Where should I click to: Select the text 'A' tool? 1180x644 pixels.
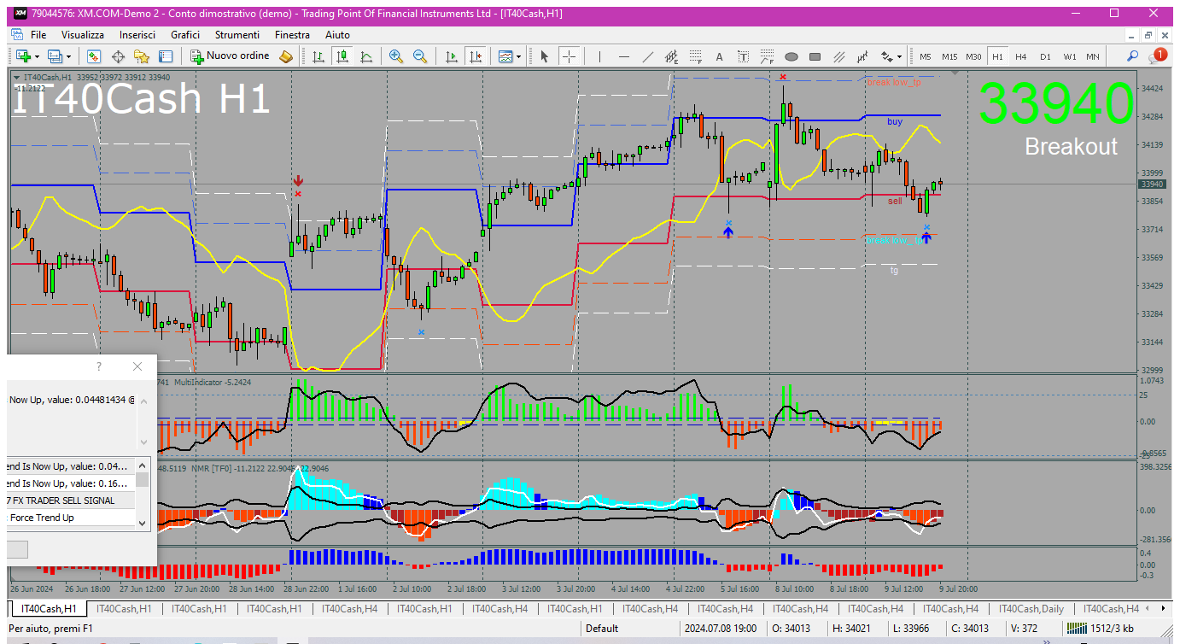tap(719, 56)
